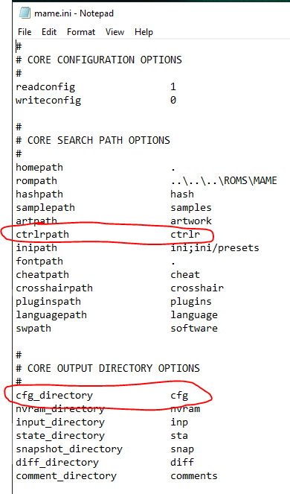
Task: Open the File menu
Action: coord(25,32)
